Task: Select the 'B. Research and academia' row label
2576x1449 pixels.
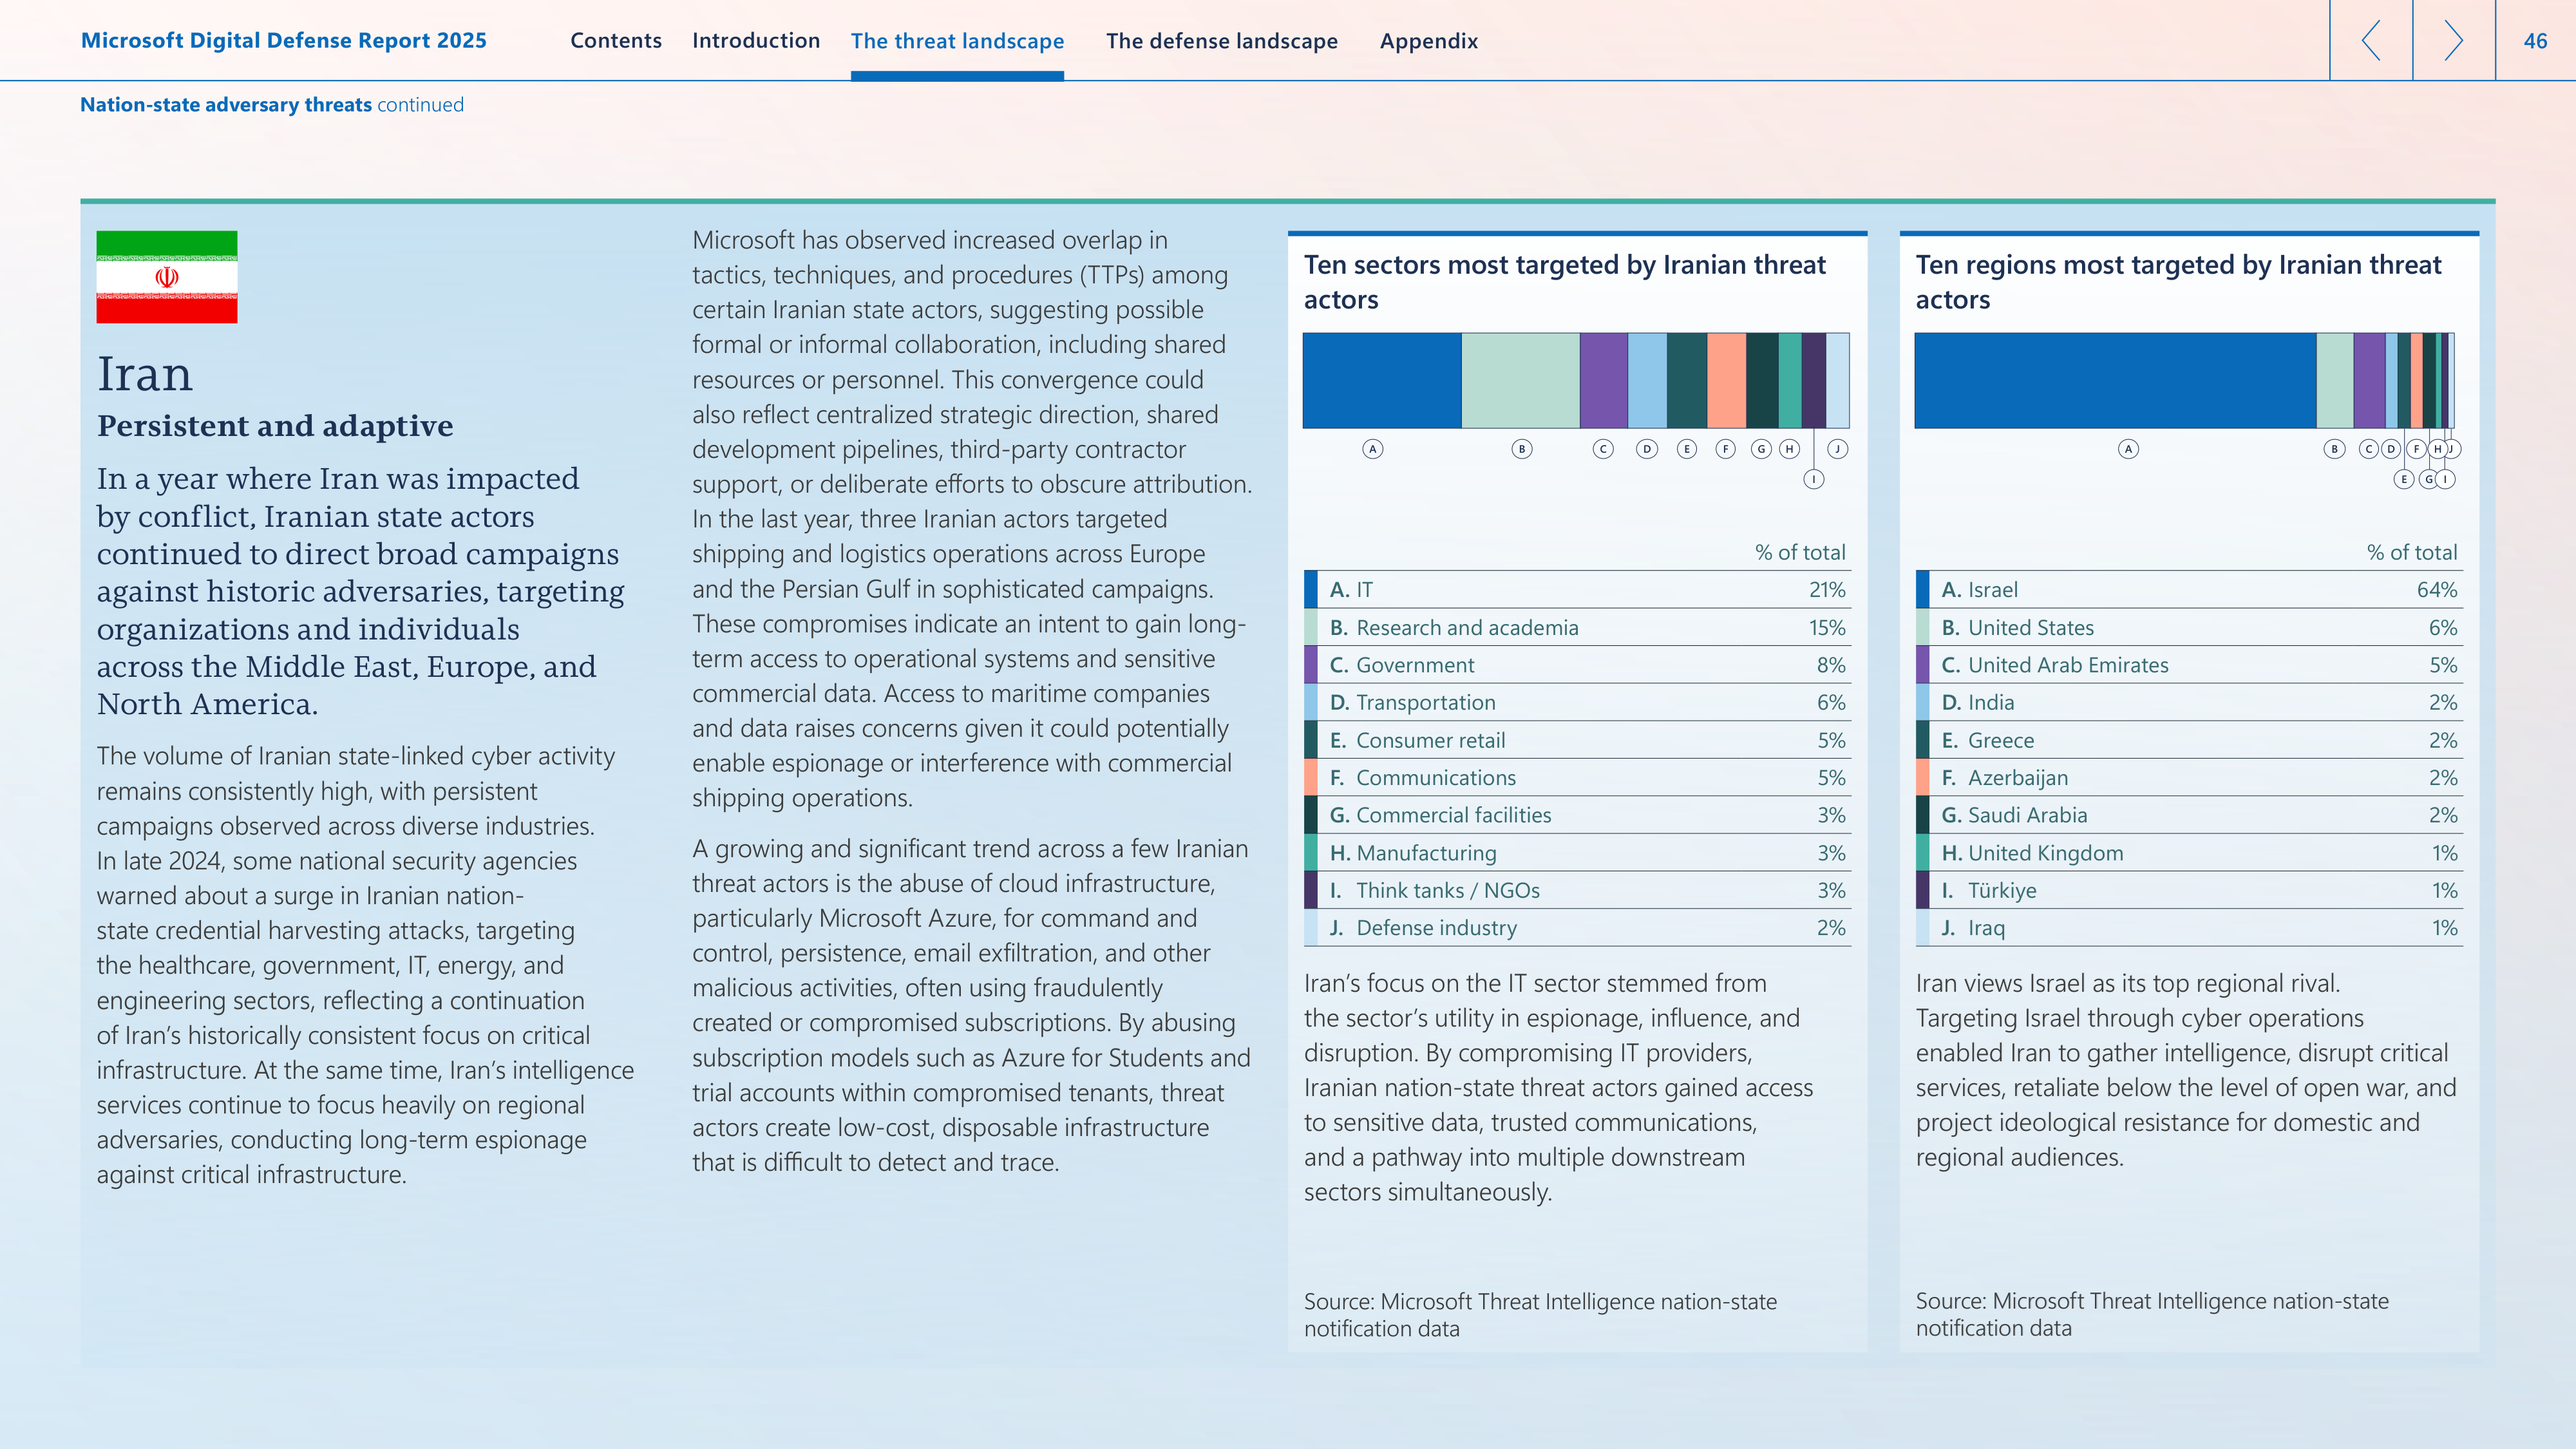Action: tap(1454, 628)
